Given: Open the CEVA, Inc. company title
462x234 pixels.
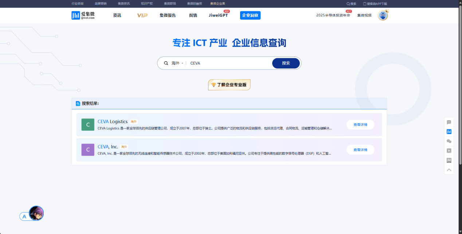Looking at the screenshot, I should click(x=108, y=147).
